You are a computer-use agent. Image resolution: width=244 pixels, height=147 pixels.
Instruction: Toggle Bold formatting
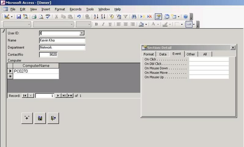(96, 24)
